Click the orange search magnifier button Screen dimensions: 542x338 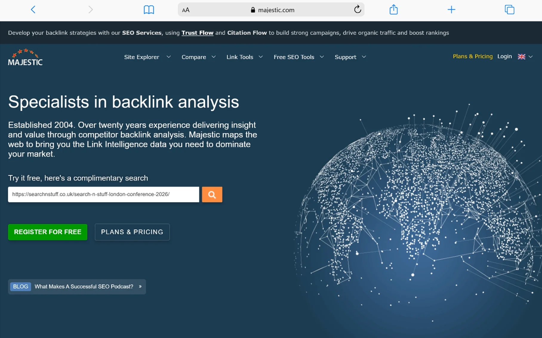[x=212, y=194]
